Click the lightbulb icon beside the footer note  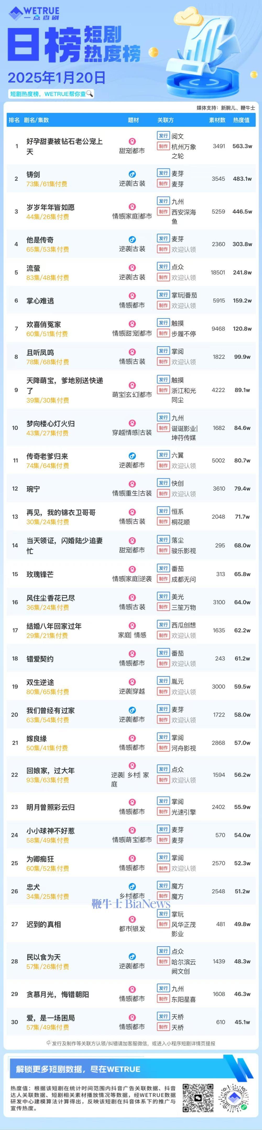49,1043
